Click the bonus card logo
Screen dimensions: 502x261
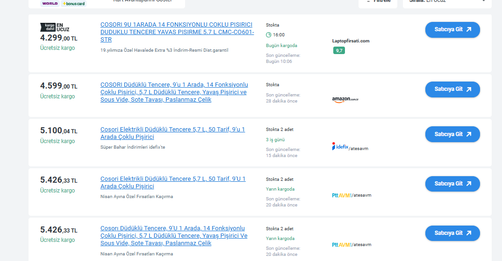74,4
